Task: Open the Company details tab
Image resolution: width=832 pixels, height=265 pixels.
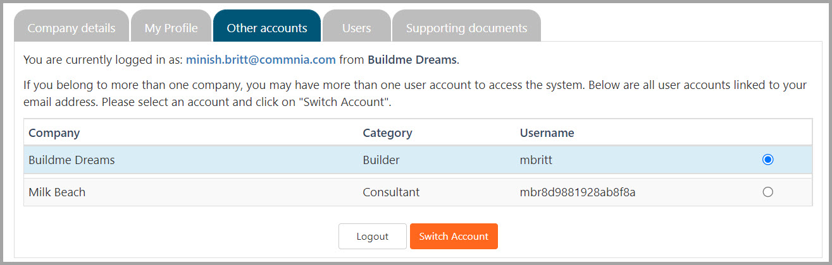Action: tap(71, 28)
